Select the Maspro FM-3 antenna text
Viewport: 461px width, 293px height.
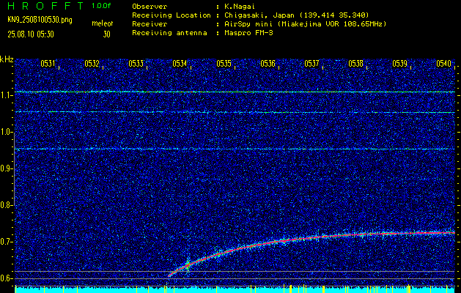(x=248, y=33)
